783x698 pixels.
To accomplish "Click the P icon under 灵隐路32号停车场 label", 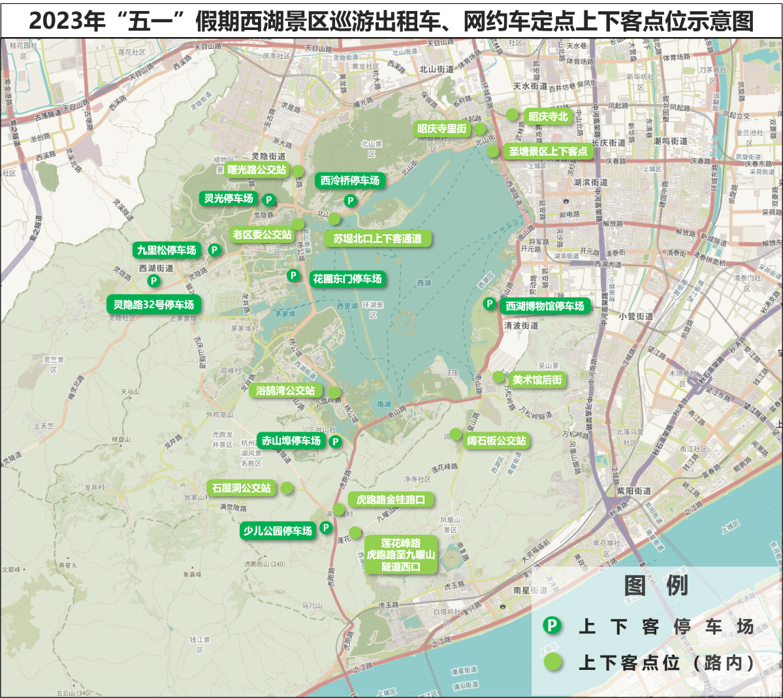I will pos(153,281).
